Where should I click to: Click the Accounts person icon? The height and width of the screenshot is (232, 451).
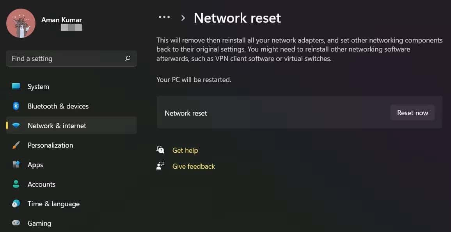pos(16,184)
